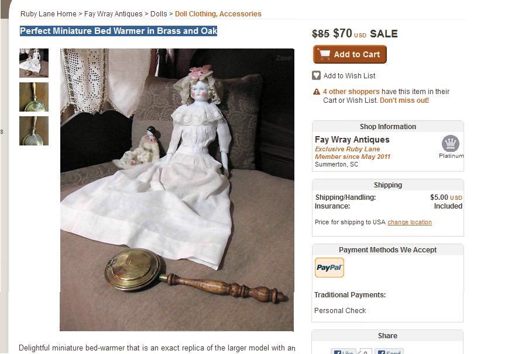Open Doll Clothing, Accessories breadcrumb

point(218,14)
